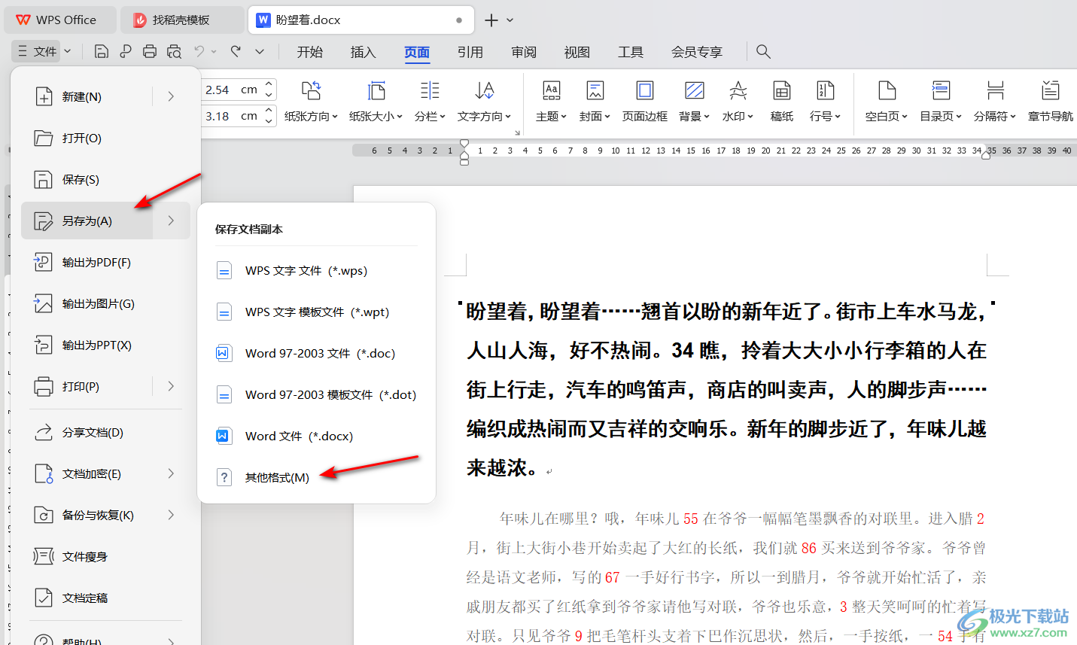Save as Word 97-2003 模板文件 (*.dot)

click(316, 394)
